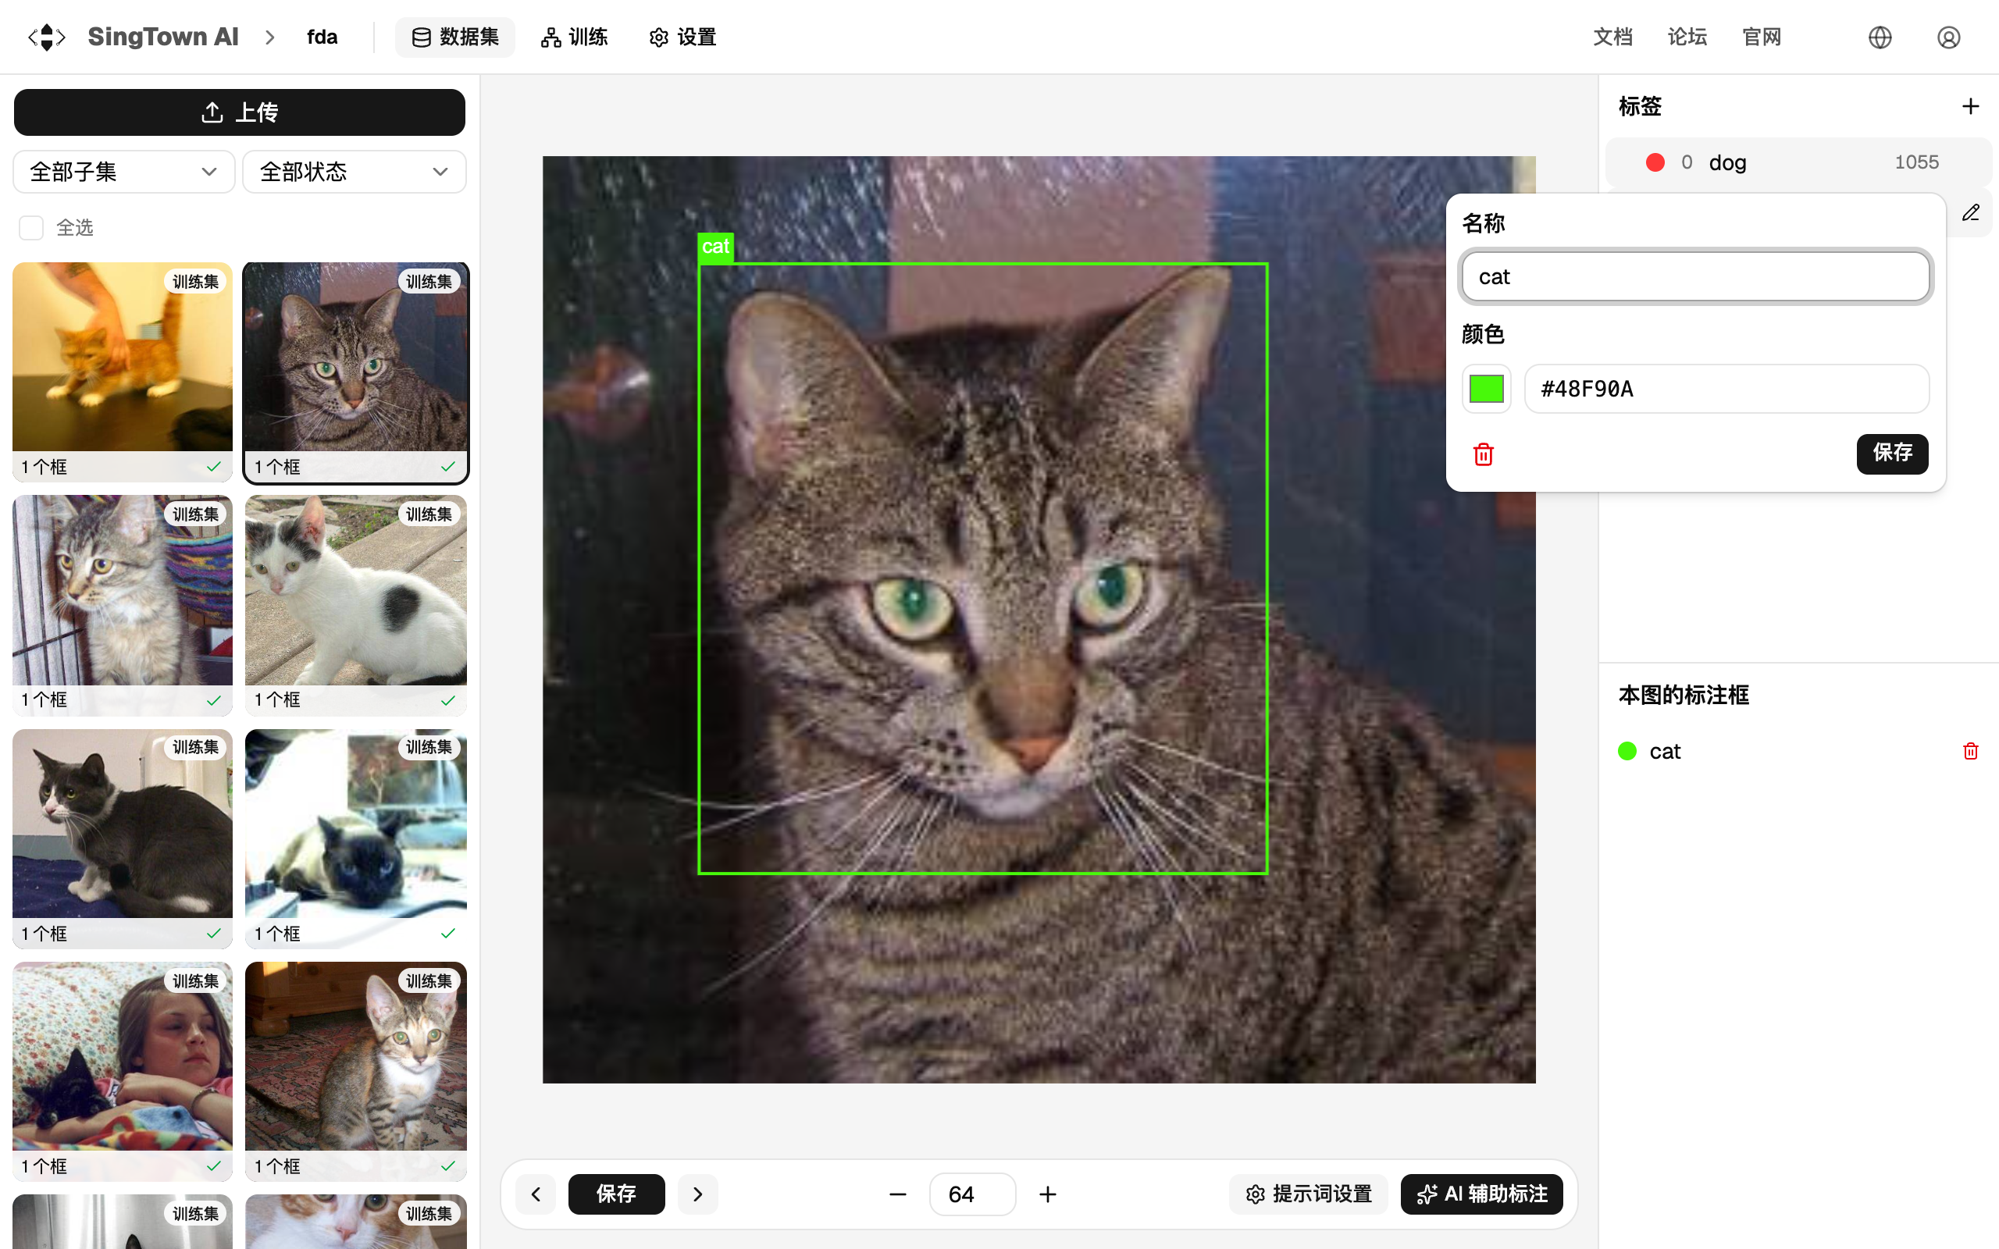Open the 数据集 dataset tab
The width and height of the screenshot is (1999, 1249).
[455, 37]
